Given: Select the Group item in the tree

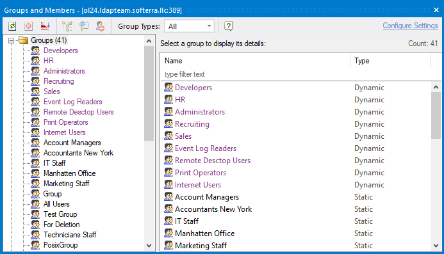Looking at the screenshot, I should pyautogui.click(x=52, y=194).
